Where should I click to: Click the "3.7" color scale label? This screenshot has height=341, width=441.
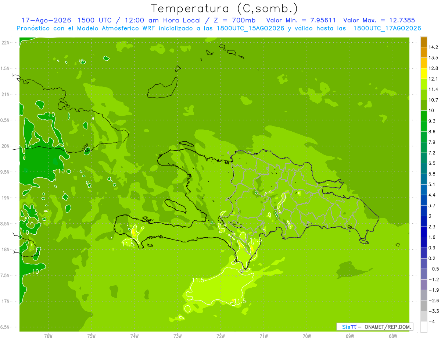tap(432, 206)
